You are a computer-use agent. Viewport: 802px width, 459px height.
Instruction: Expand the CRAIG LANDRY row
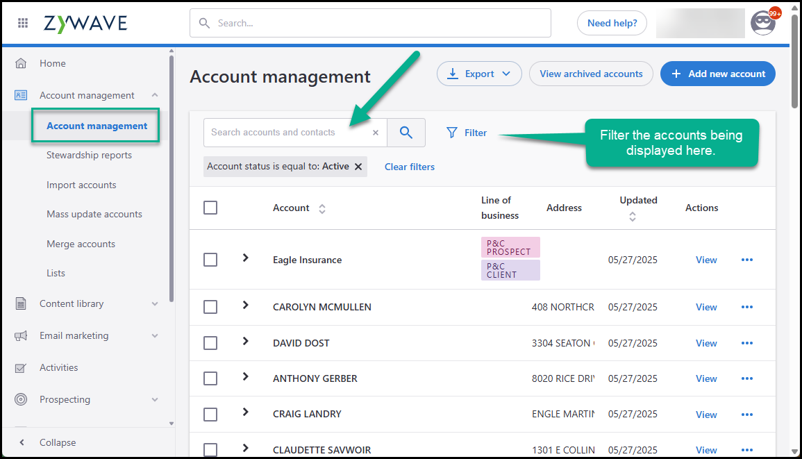click(246, 412)
